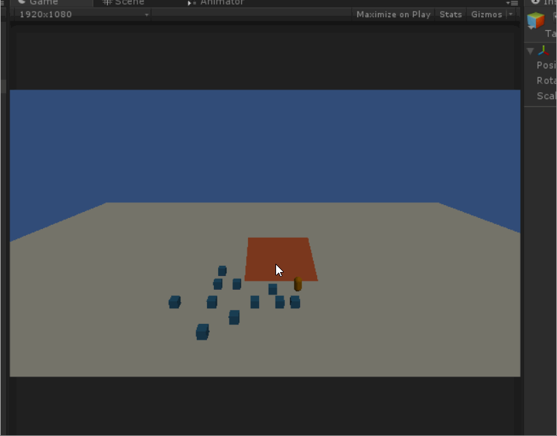This screenshot has height=436, width=557.
Task: Switch to the Game tab
Action: coord(51,3)
